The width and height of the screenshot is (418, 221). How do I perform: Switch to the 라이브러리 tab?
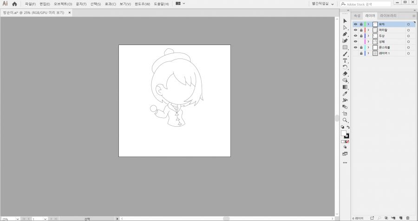(388, 15)
